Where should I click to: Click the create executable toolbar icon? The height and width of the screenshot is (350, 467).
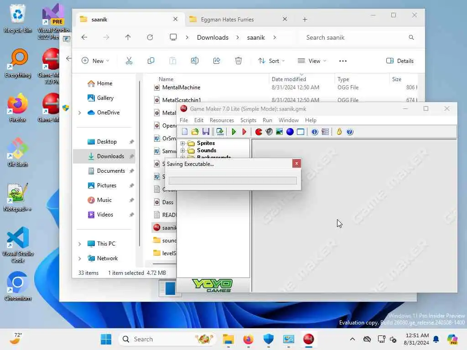220,132
